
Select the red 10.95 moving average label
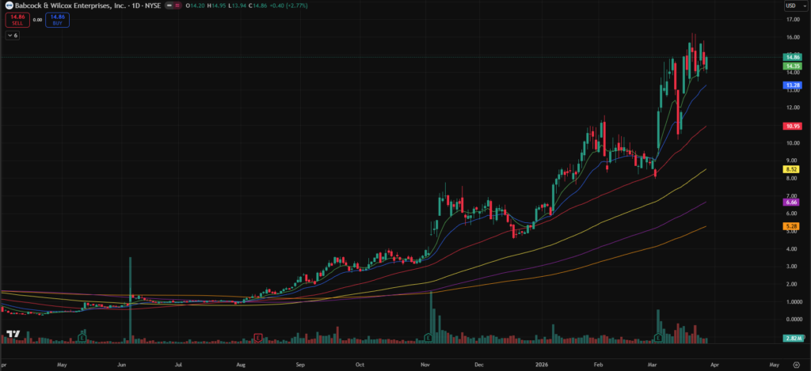pos(793,126)
